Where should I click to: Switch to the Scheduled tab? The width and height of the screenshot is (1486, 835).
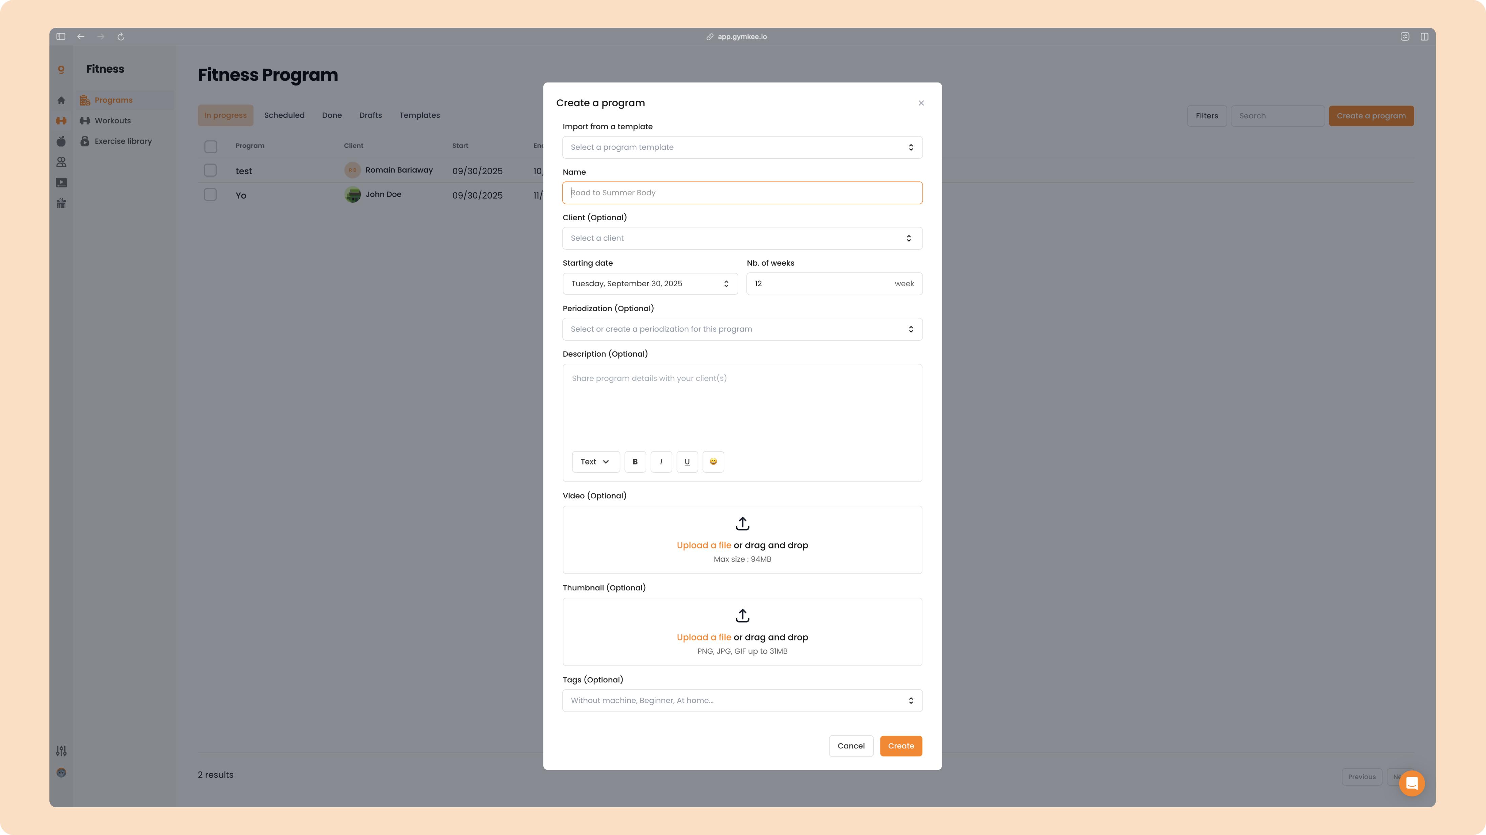coord(284,115)
